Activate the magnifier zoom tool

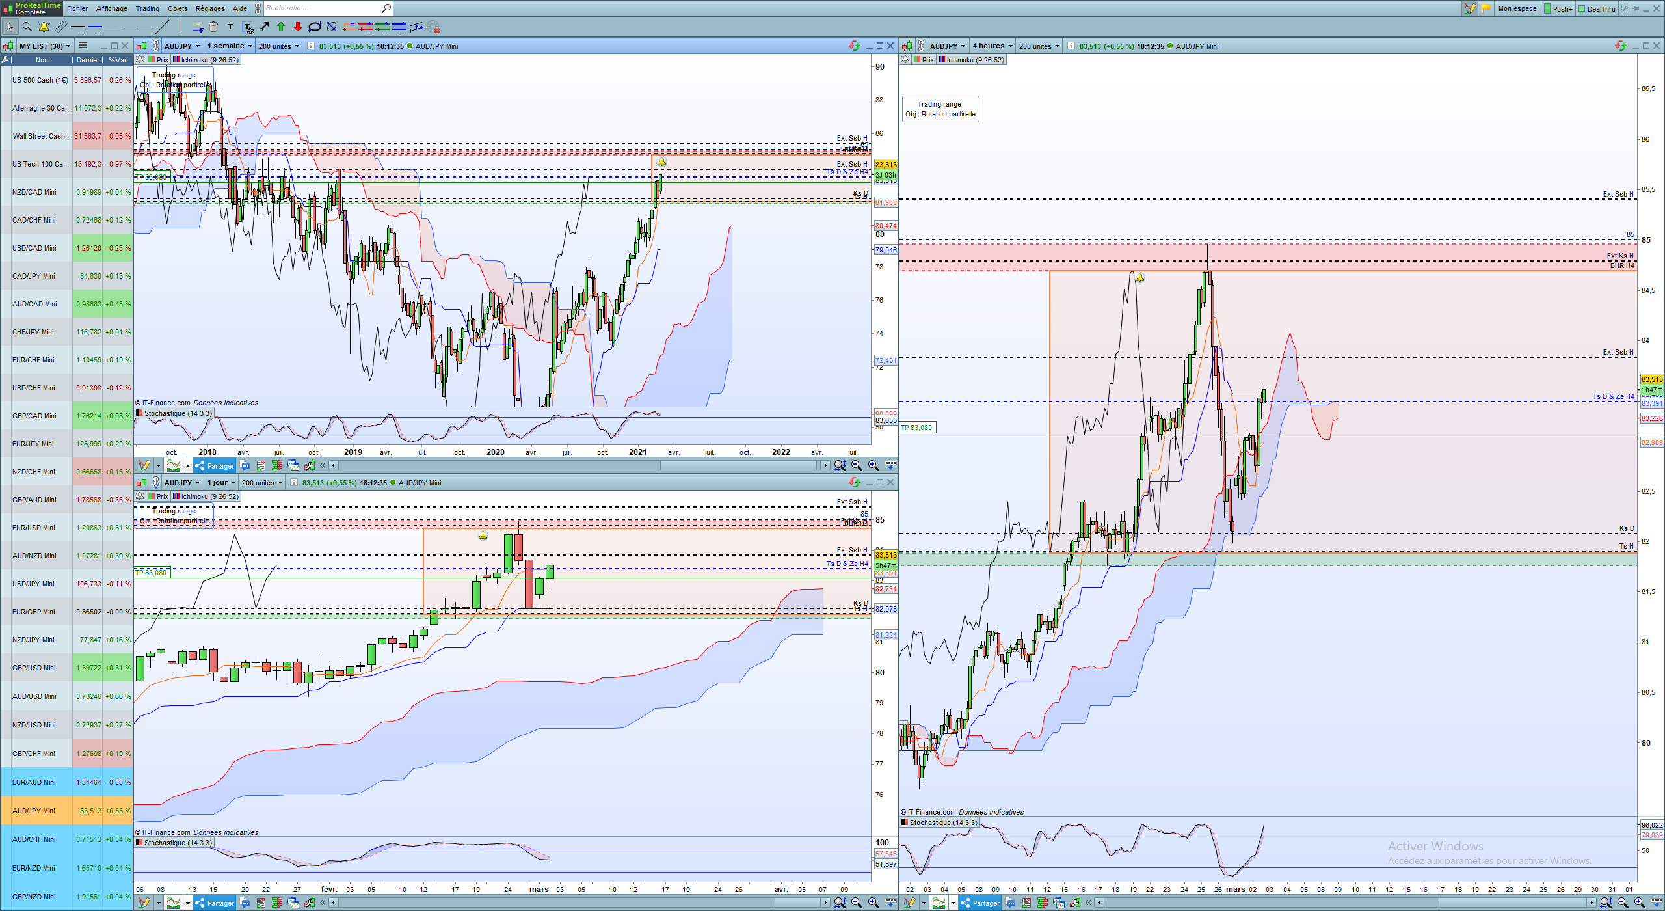point(27,27)
